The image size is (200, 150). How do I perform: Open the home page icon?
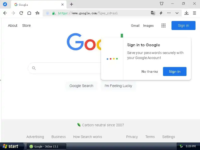pos(29,13)
